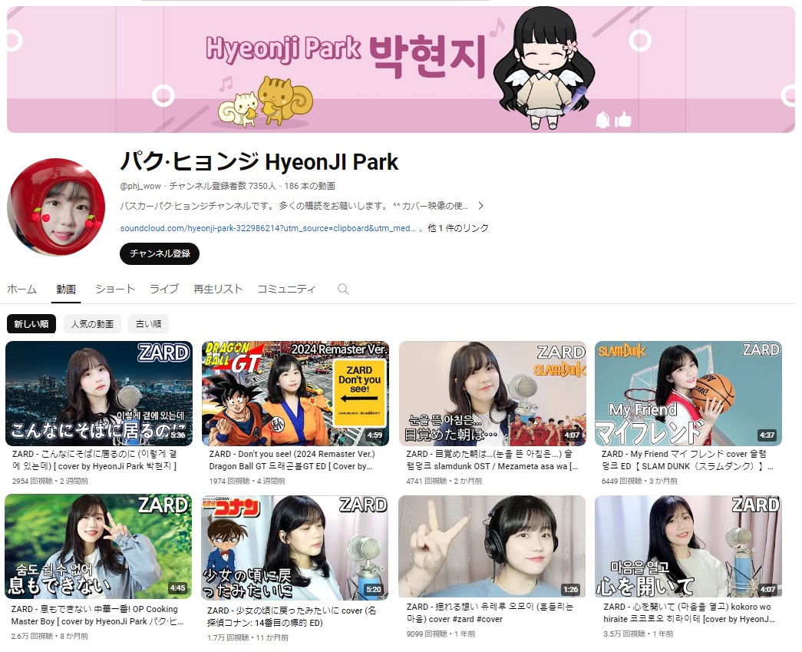Screen dimensions: 802x652
Task: Open the コナン 少女の頃に戻ったみたいに thumbnail
Action: (295, 548)
